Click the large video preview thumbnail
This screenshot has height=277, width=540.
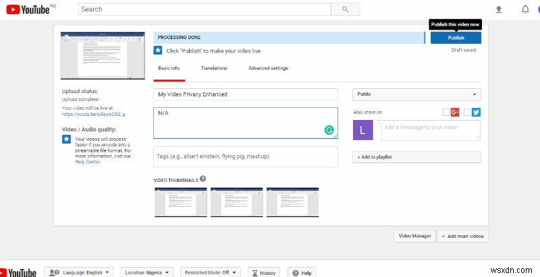(x=103, y=56)
